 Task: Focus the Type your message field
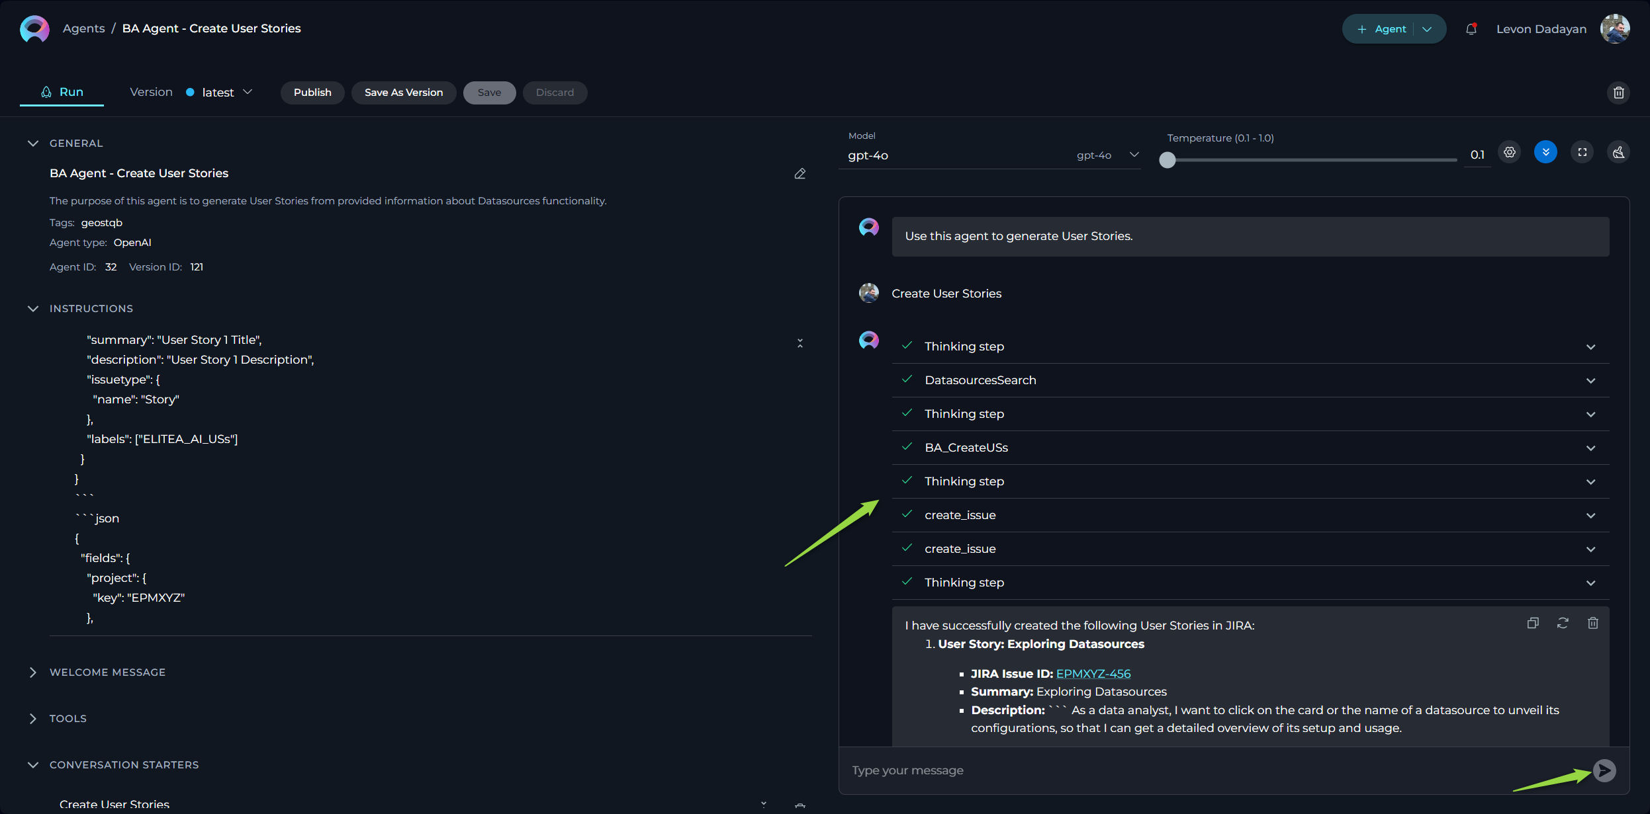pyautogui.click(x=1218, y=770)
